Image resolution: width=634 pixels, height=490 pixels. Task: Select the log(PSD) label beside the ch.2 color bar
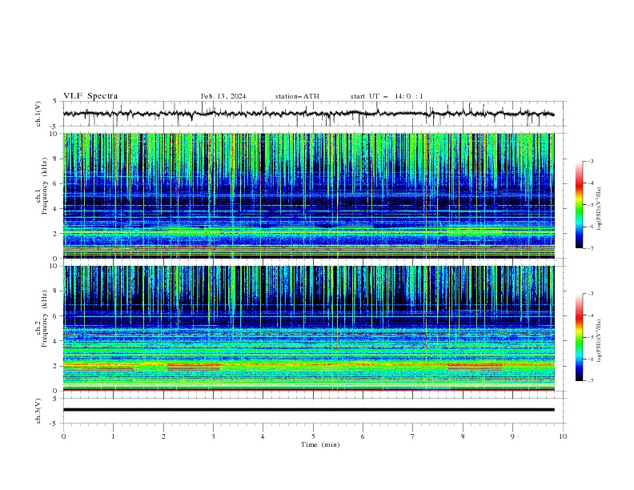[x=600, y=341]
